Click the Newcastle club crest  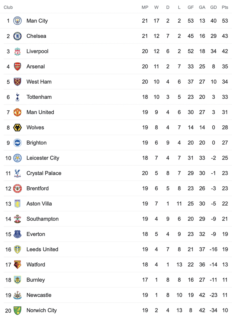(x=17, y=295)
